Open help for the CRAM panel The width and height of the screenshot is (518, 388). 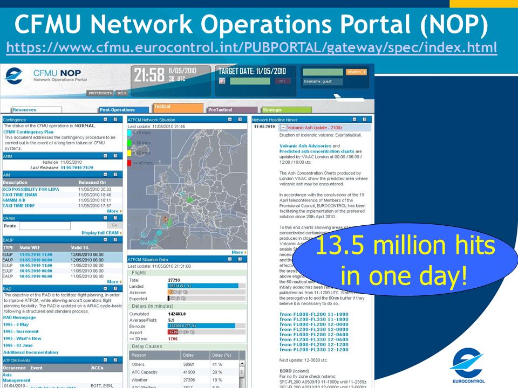point(115,218)
